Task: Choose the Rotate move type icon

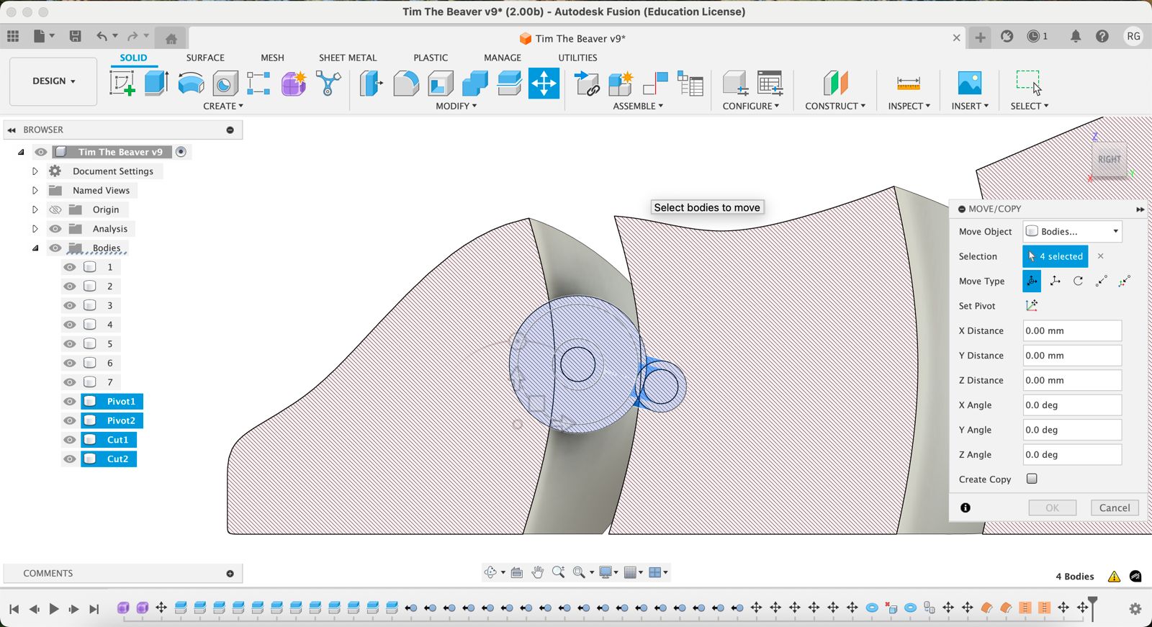Action: [x=1078, y=281]
